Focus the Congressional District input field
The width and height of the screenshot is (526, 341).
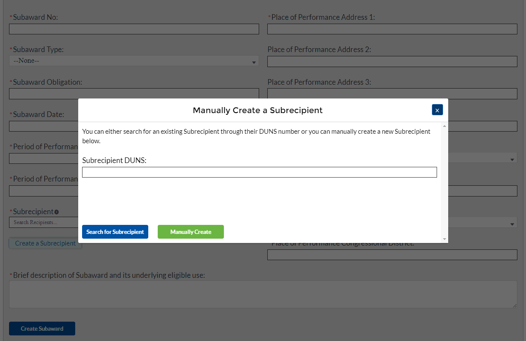[392, 255]
